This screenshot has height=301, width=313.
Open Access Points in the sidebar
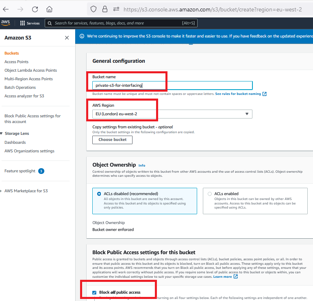16,62
